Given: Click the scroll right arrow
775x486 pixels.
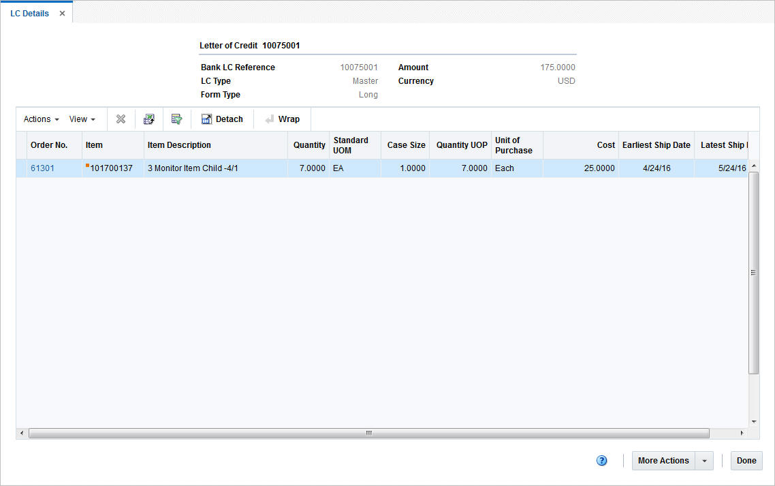Looking at the screenshot, I should (x=742, y=433).
